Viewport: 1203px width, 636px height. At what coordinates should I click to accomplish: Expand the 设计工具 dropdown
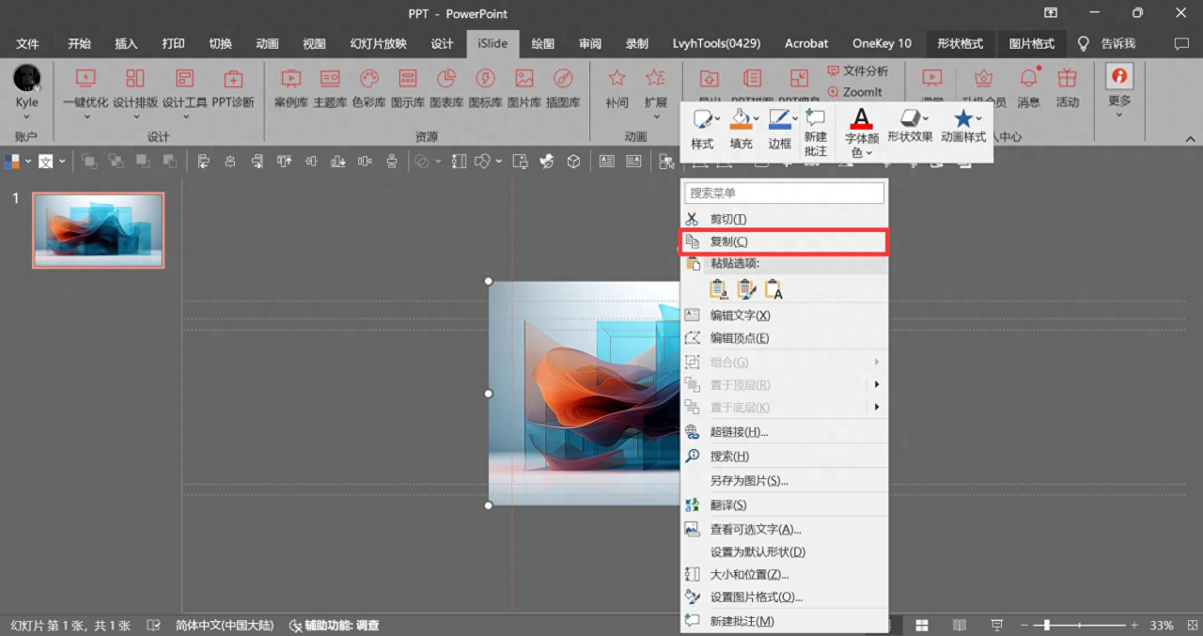[x=185, y=117]
